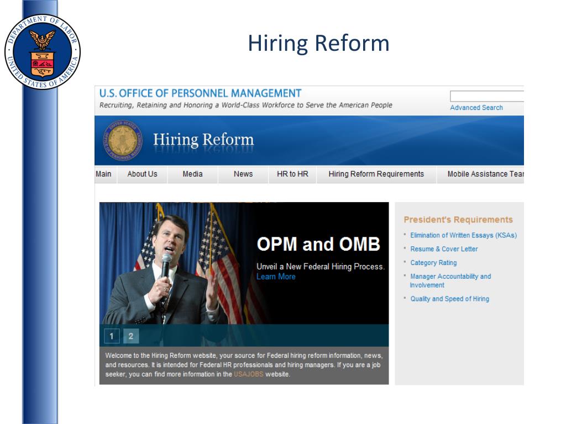Image resolution: width=566 pixels, height=424 pixels.
Task: Open the USAJOBS website link
Action: [248, 374]
